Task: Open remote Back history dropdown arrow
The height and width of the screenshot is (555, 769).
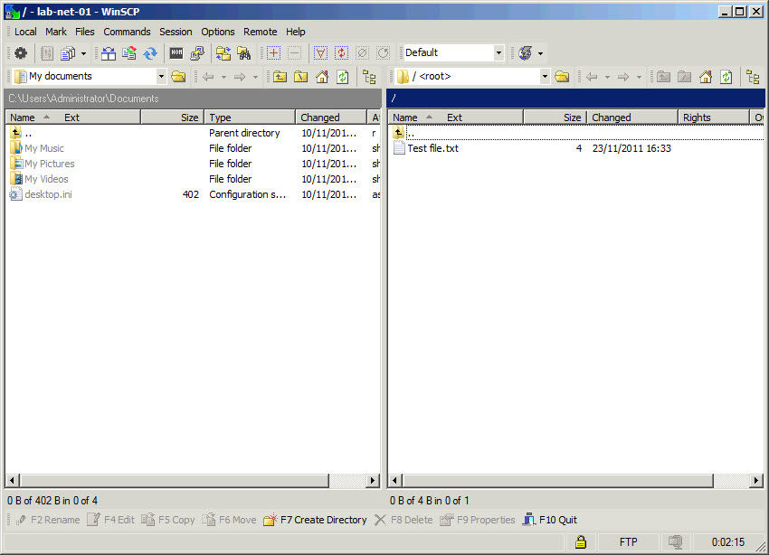Action: pos(607,77)
